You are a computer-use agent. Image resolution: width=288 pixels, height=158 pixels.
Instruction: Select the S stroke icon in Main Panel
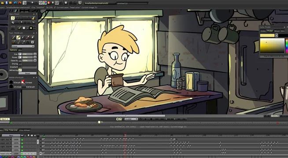click(x=13, y=18)
